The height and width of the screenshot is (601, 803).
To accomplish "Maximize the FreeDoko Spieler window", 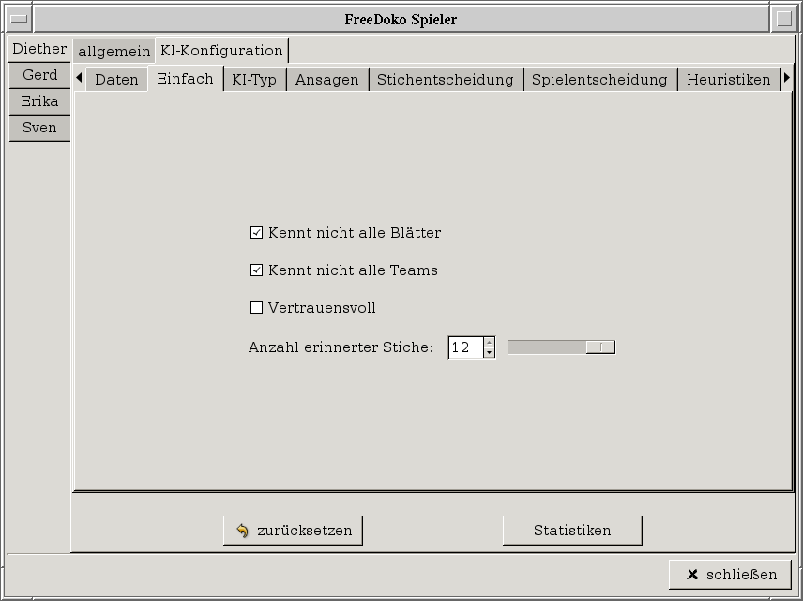I will pos(784,19).
